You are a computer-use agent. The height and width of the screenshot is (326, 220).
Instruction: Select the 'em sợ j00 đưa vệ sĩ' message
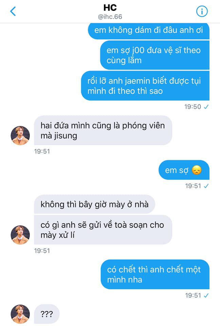pos(154,55)
